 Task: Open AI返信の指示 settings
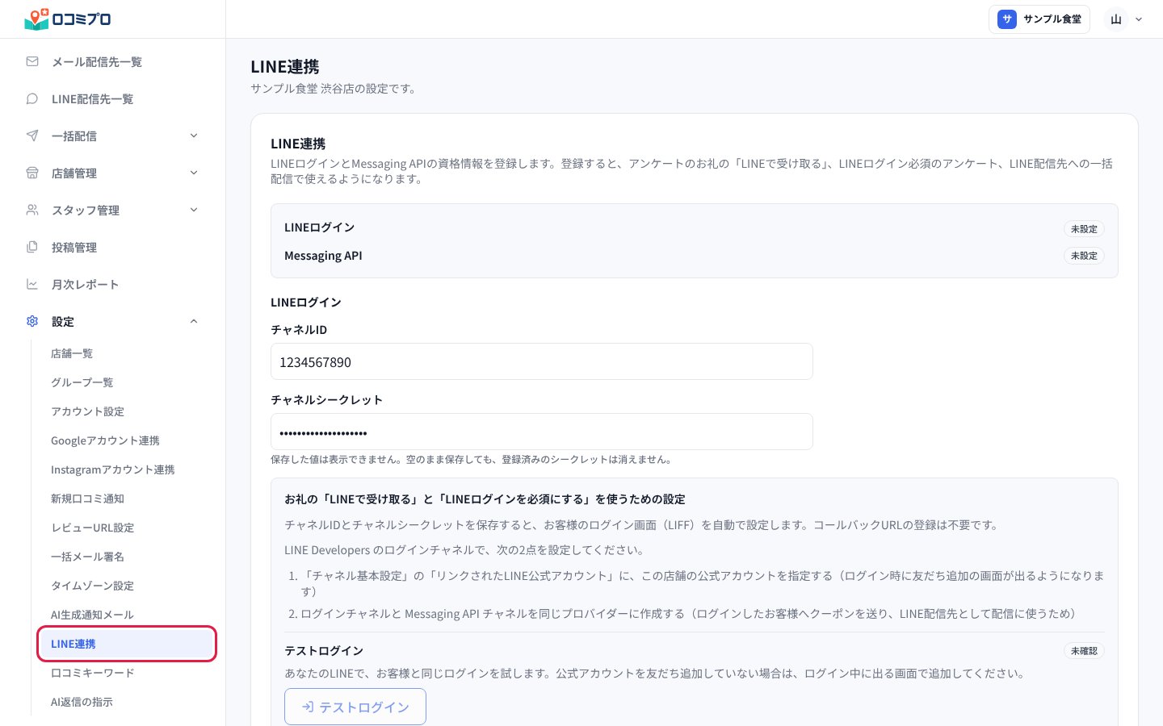coord(82,702)
